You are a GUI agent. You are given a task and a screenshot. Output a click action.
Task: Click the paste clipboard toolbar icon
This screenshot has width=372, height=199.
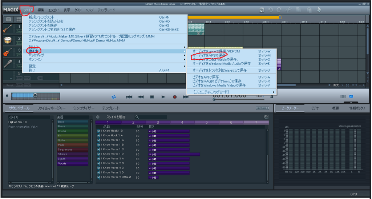[309, 10]
